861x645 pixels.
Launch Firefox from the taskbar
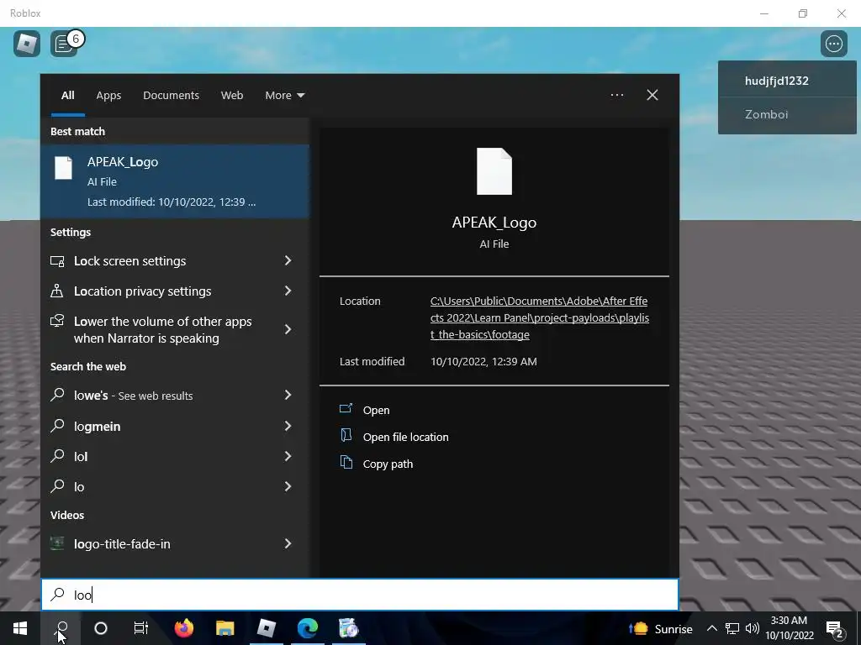tap(184, 628)
